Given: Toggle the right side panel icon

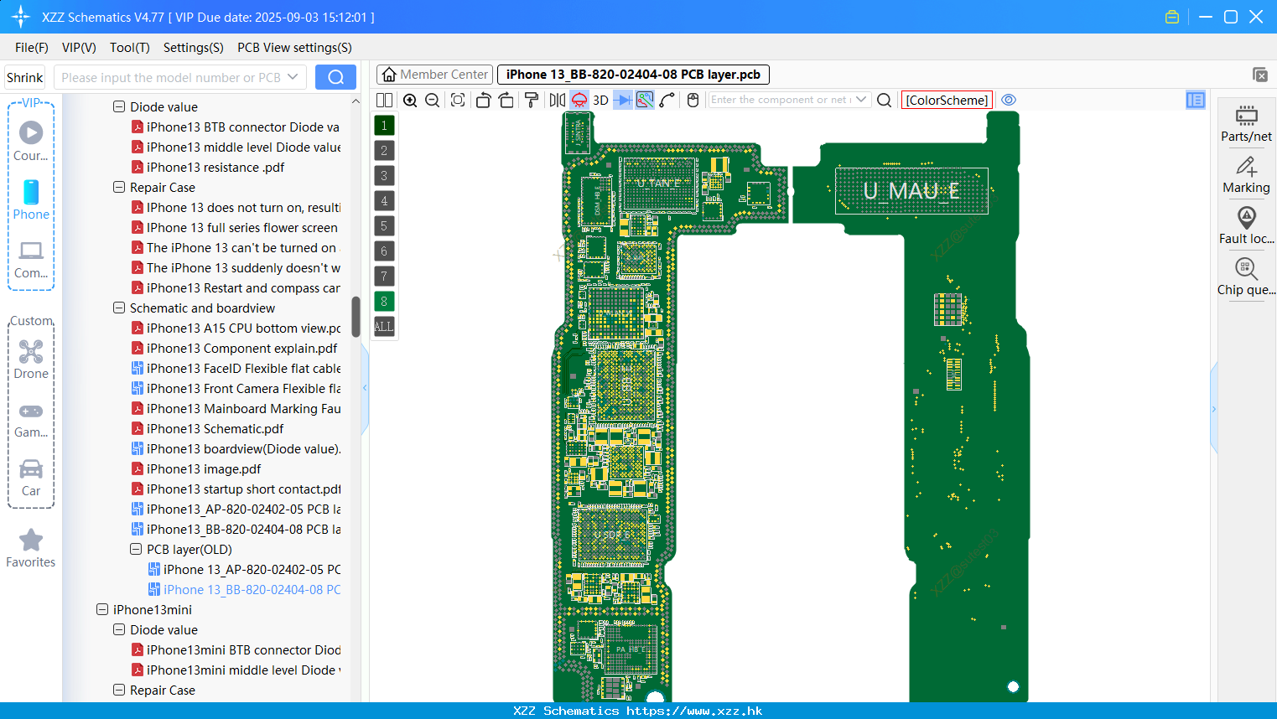Looking at the screenshot, I should (1196, 100).
